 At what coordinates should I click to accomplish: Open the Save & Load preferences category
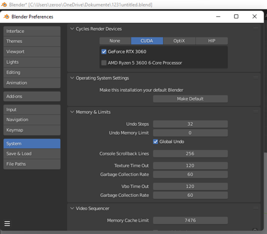coord(32,154)
